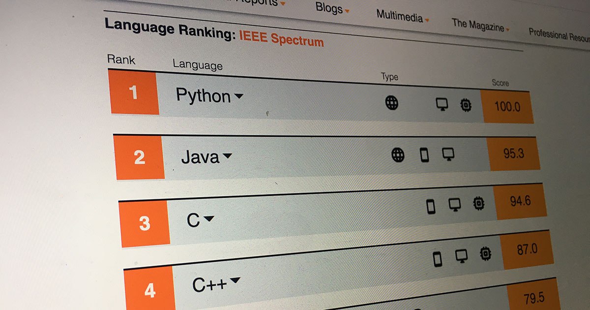Viewport: 590px width, 310px height.
Task: Open the Blogs menu
Action: (332, 8)
